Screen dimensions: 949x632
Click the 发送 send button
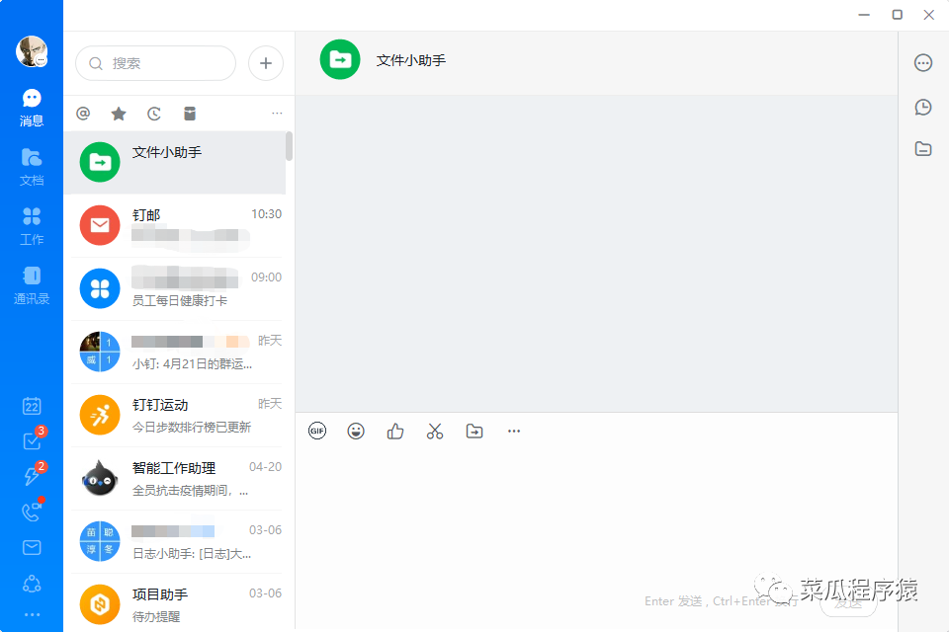click(848, 603)
